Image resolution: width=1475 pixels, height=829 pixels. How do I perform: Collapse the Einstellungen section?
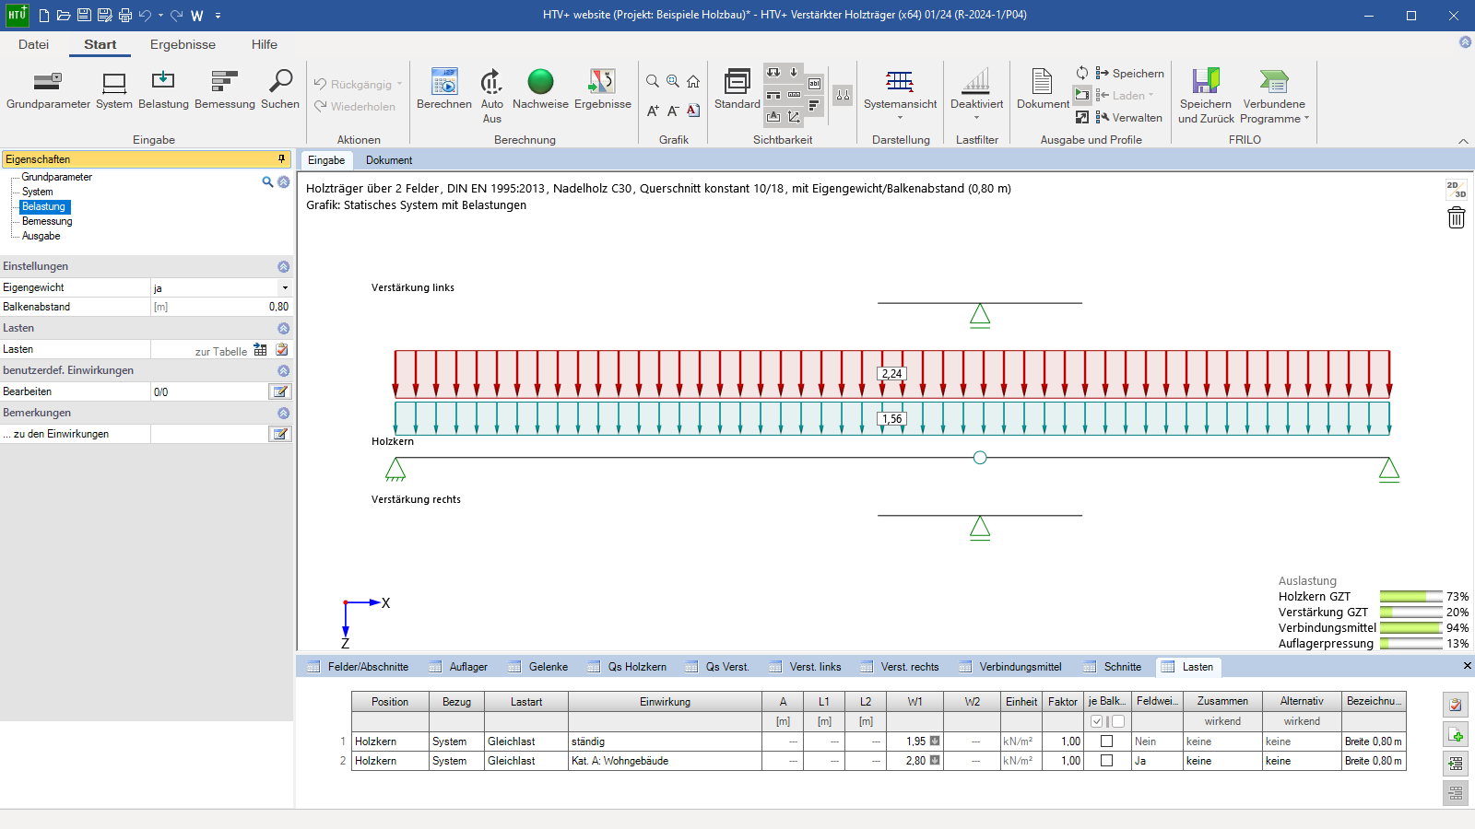coord(284,266)
